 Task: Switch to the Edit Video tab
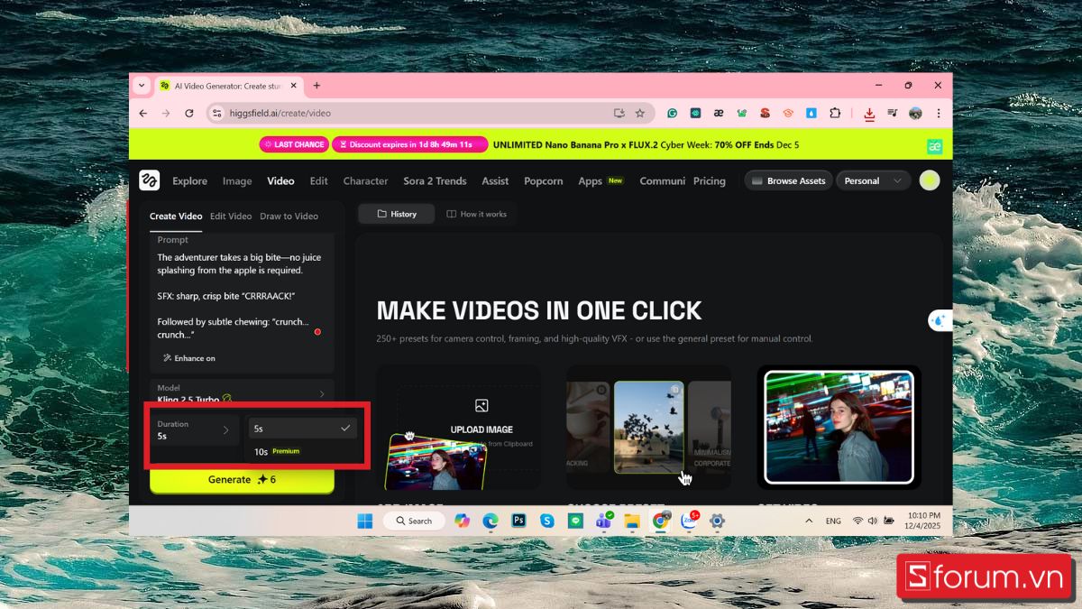click(x=231, y=216)
